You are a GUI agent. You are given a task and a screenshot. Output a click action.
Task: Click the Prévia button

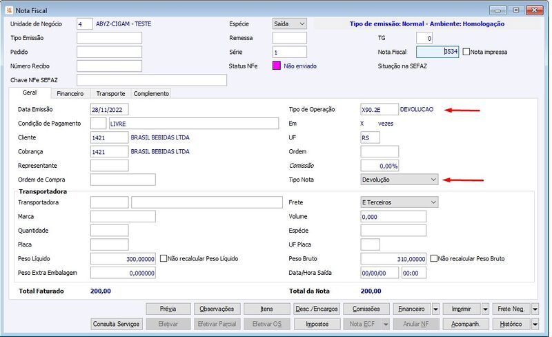(168, 309)
